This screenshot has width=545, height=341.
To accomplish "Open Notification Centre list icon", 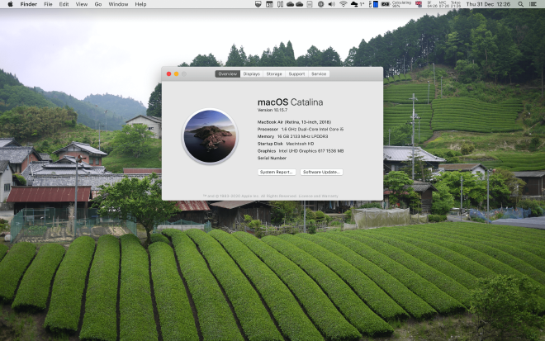I will pos(533,4).
